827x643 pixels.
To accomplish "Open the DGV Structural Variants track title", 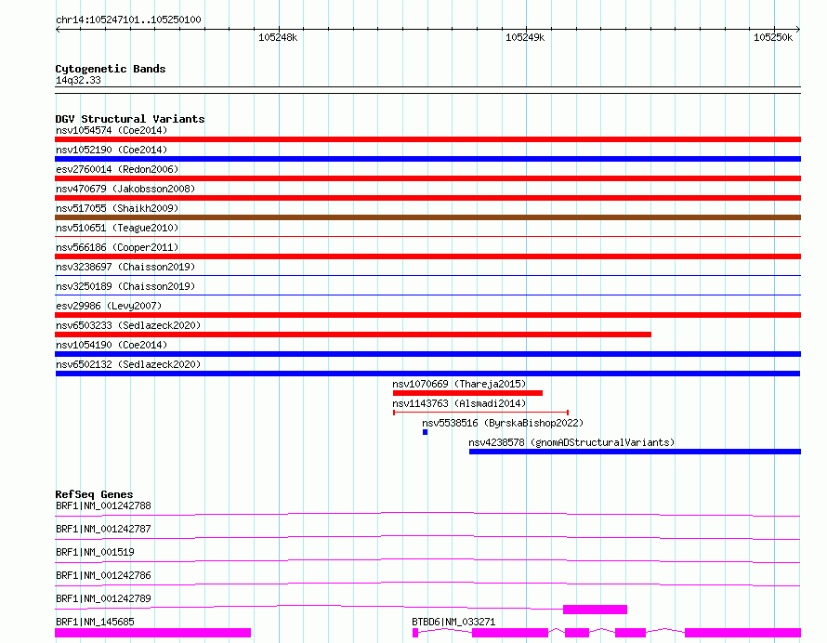I will (x=130, y=119).
